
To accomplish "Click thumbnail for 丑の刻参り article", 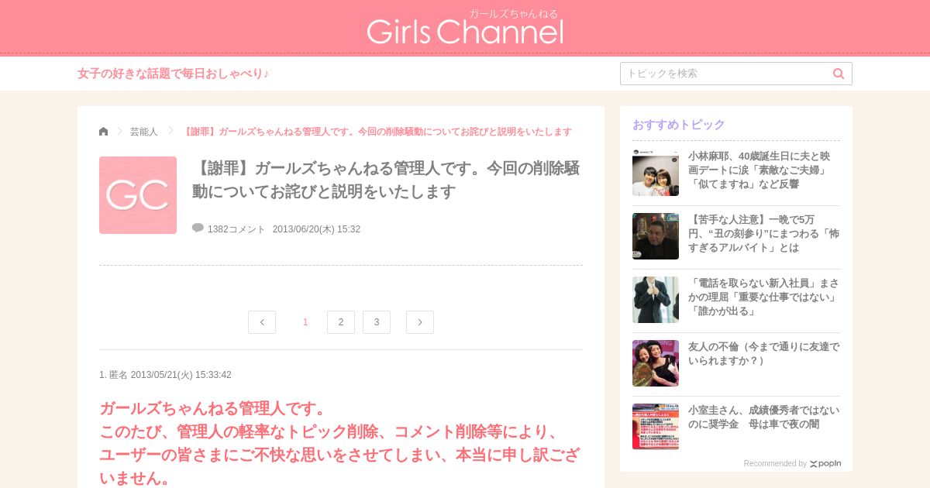I will [656, 236].
